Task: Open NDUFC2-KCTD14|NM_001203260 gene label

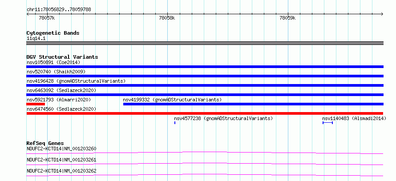Action: pyautogui.click(x=61, y=149)
